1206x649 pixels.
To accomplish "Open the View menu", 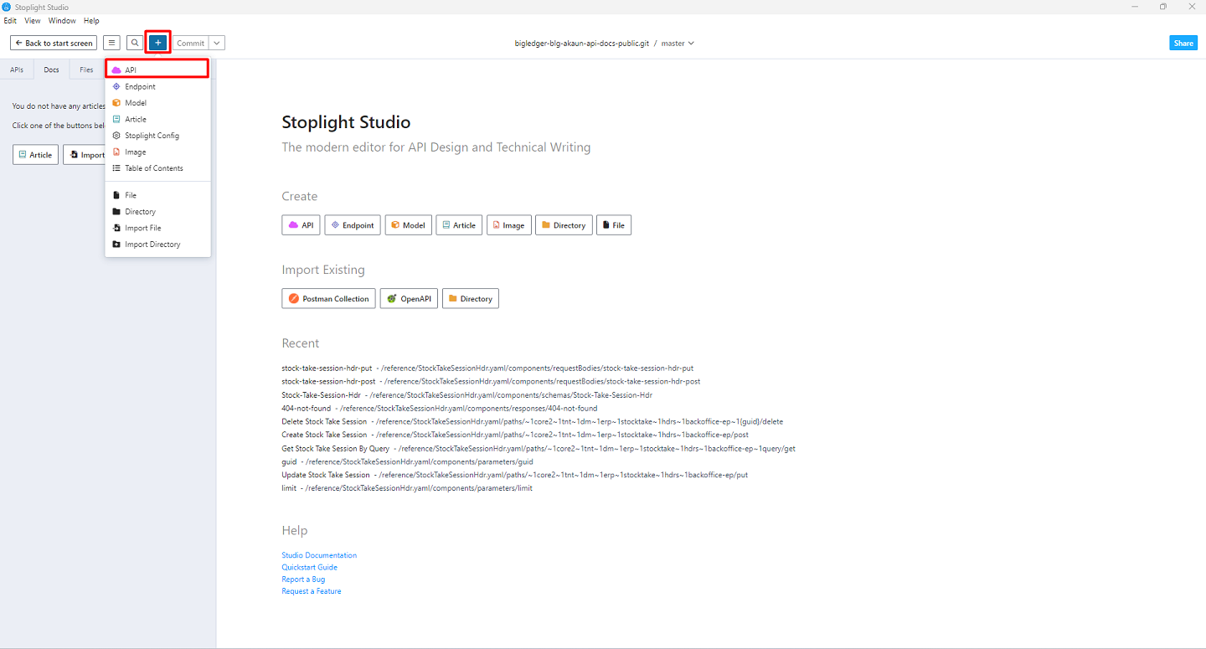I will 33,21.
